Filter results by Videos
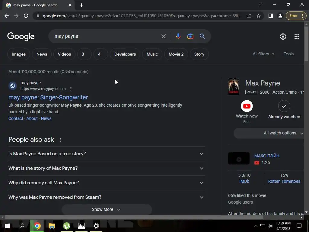 [x=64, y=54]
